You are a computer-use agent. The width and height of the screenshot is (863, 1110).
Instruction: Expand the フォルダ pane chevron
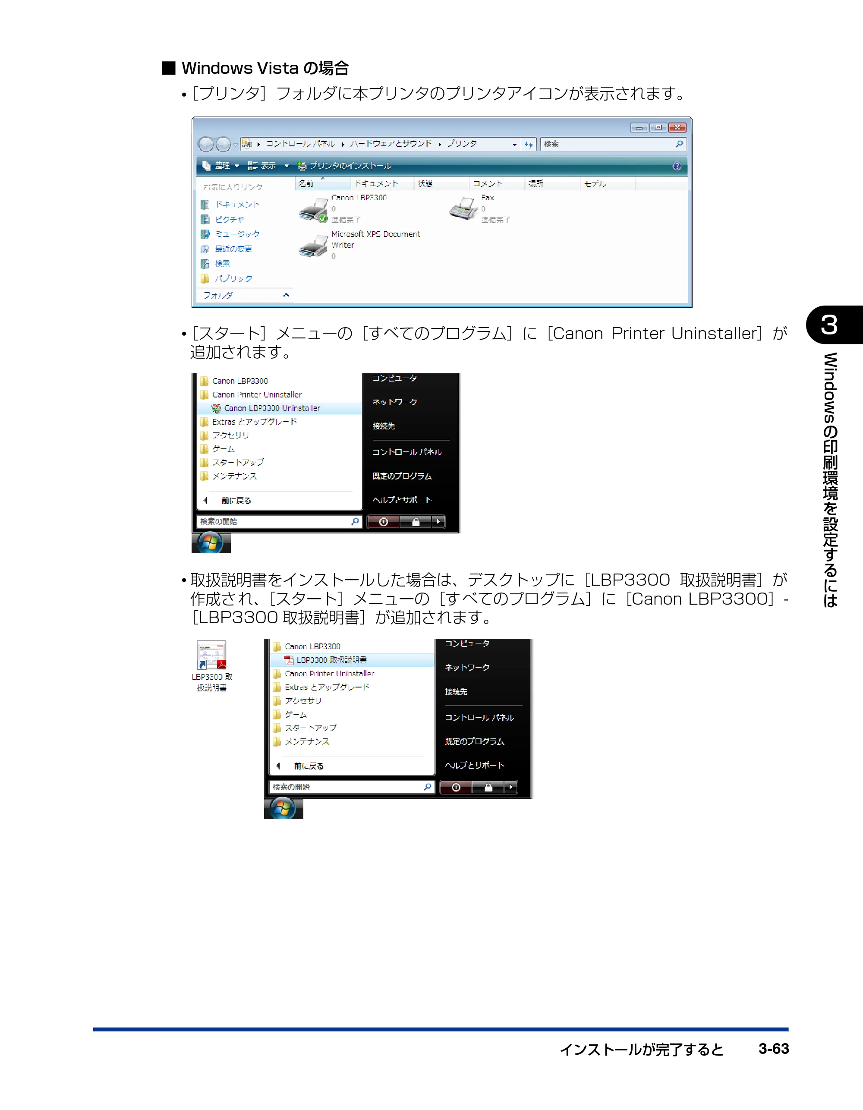click(286, 295)
